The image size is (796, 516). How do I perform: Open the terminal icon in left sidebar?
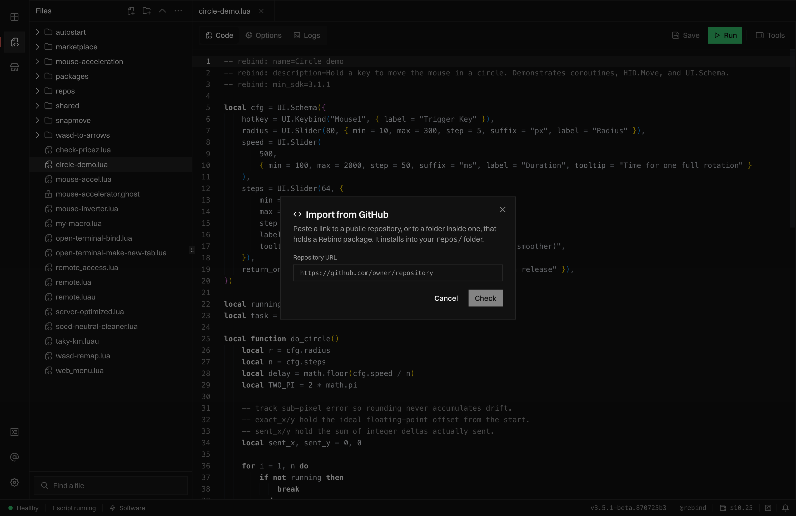tap(14, 432)
